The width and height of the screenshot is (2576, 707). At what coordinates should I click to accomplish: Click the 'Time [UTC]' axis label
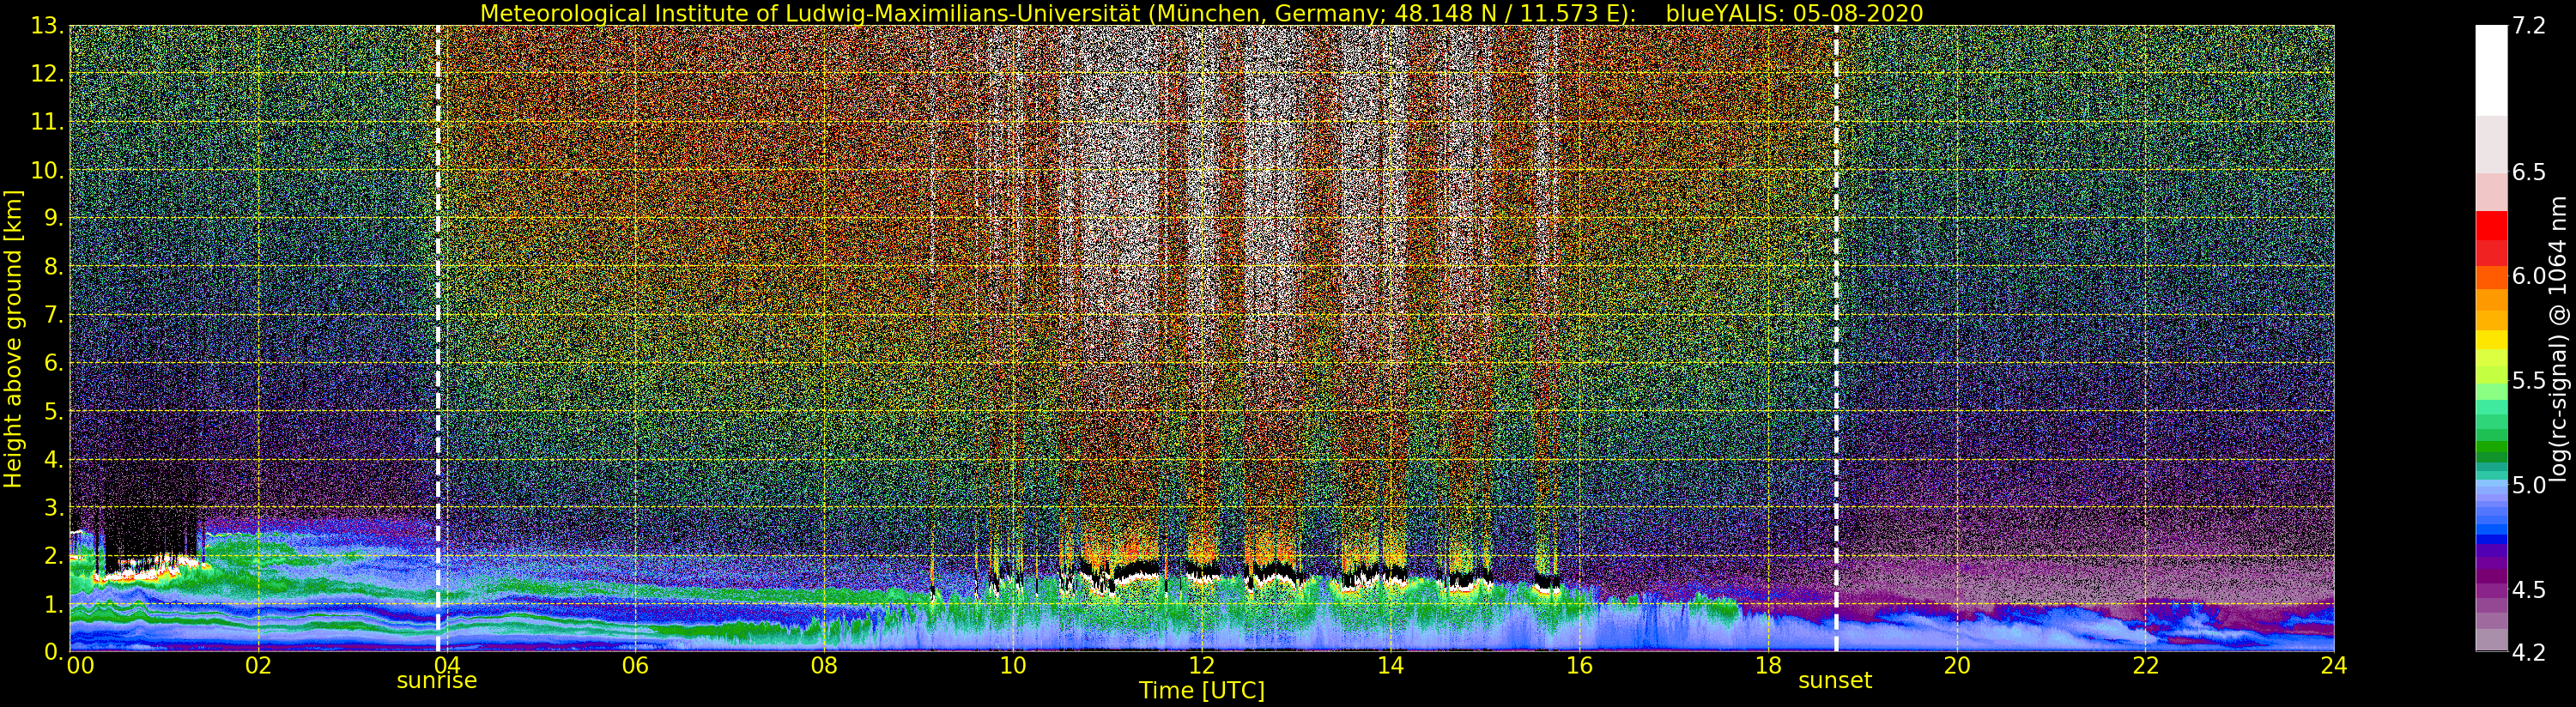tap(1202, 691)
